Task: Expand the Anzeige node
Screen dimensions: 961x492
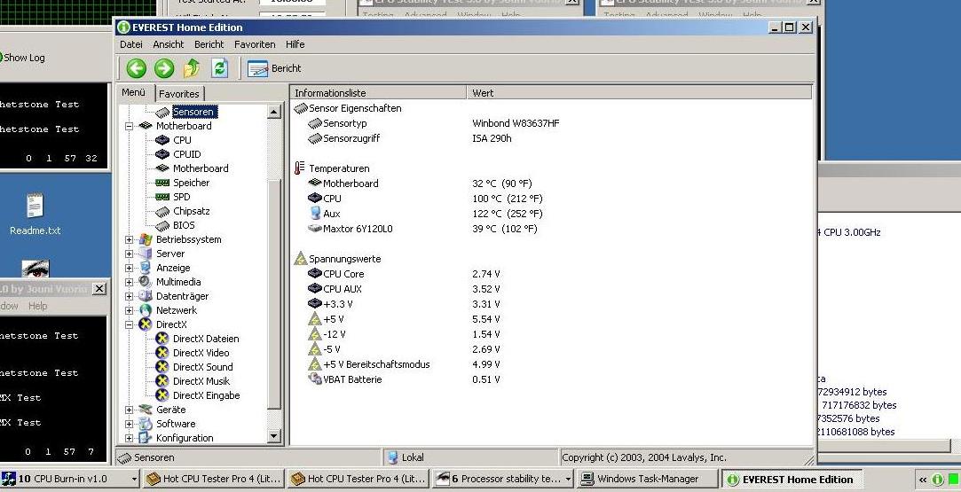Action: (130, 268)
